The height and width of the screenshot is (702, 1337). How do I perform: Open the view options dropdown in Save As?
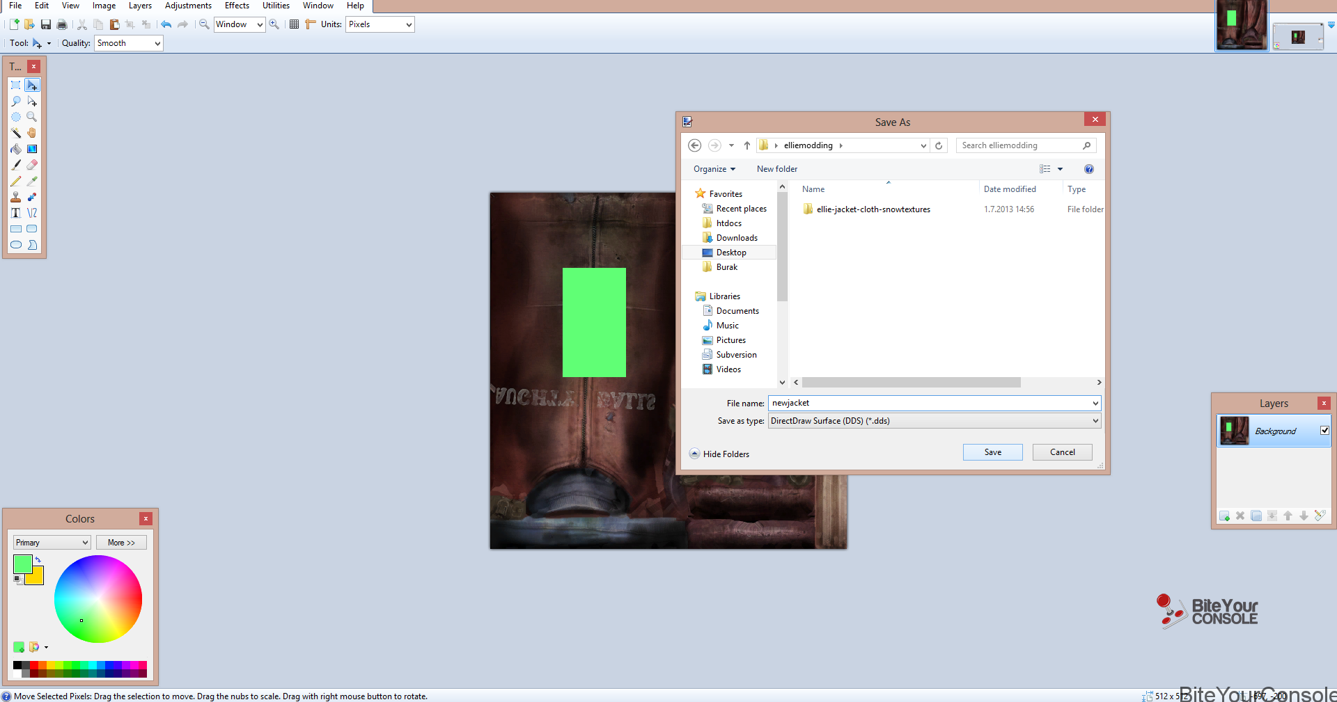pyautogui.click(x=1060, y=169)
